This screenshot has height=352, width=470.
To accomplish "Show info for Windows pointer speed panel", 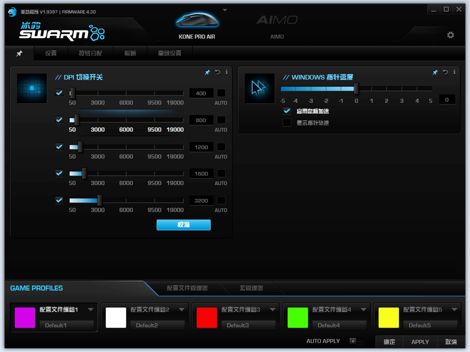I will coord(454,72).
